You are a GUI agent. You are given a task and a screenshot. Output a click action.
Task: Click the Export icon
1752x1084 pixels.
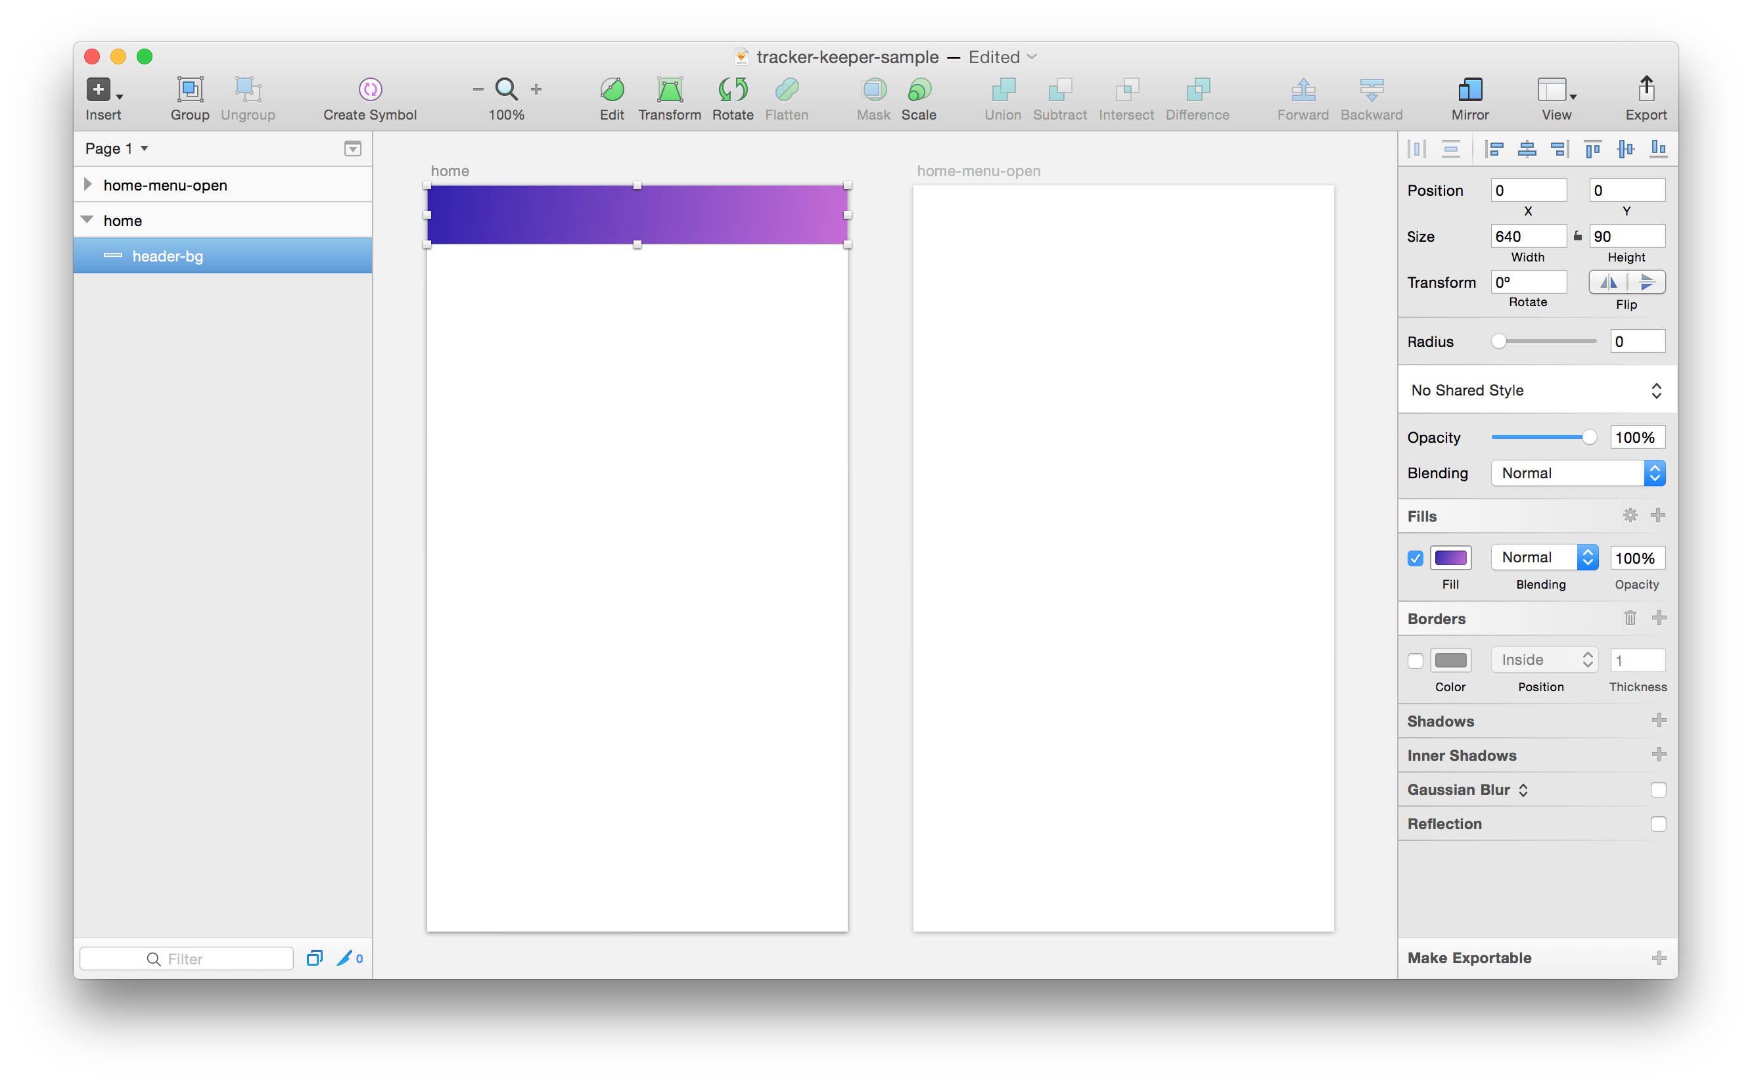pos(1646,89)
